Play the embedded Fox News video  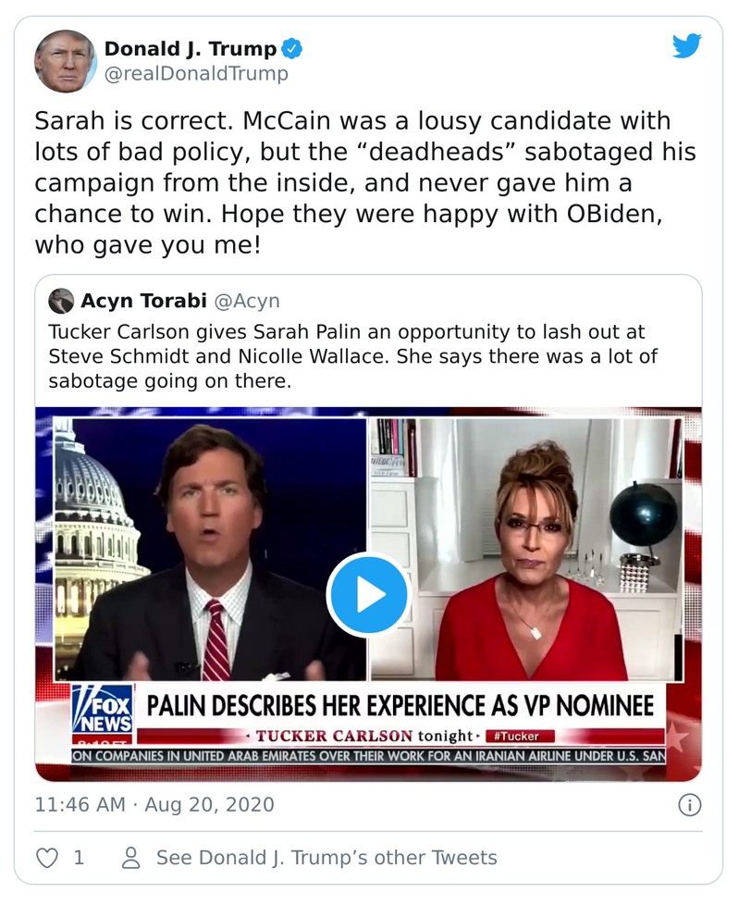pos(367,595)
